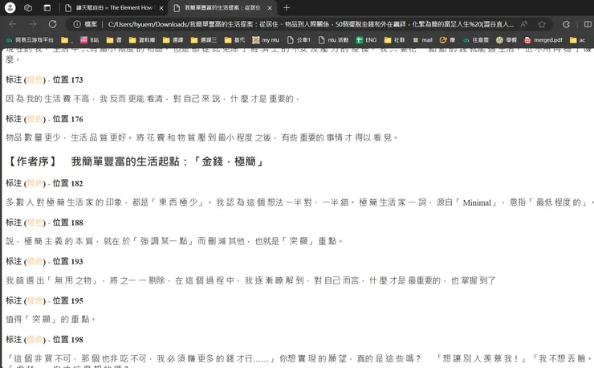Click the 位置 173 annotation heading
Viewport: 594px width, 368px height.
(x=44, y=80)
